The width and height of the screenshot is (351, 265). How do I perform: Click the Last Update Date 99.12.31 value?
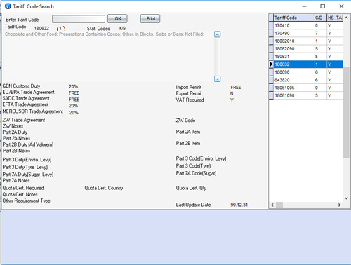click(239, 205)
